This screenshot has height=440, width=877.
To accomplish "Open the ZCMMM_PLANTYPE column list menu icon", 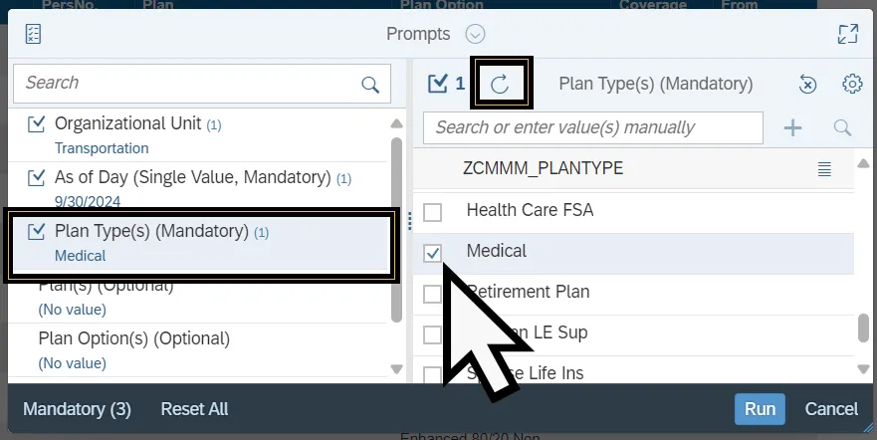I will pyautogui.click(x=824, y=169).
